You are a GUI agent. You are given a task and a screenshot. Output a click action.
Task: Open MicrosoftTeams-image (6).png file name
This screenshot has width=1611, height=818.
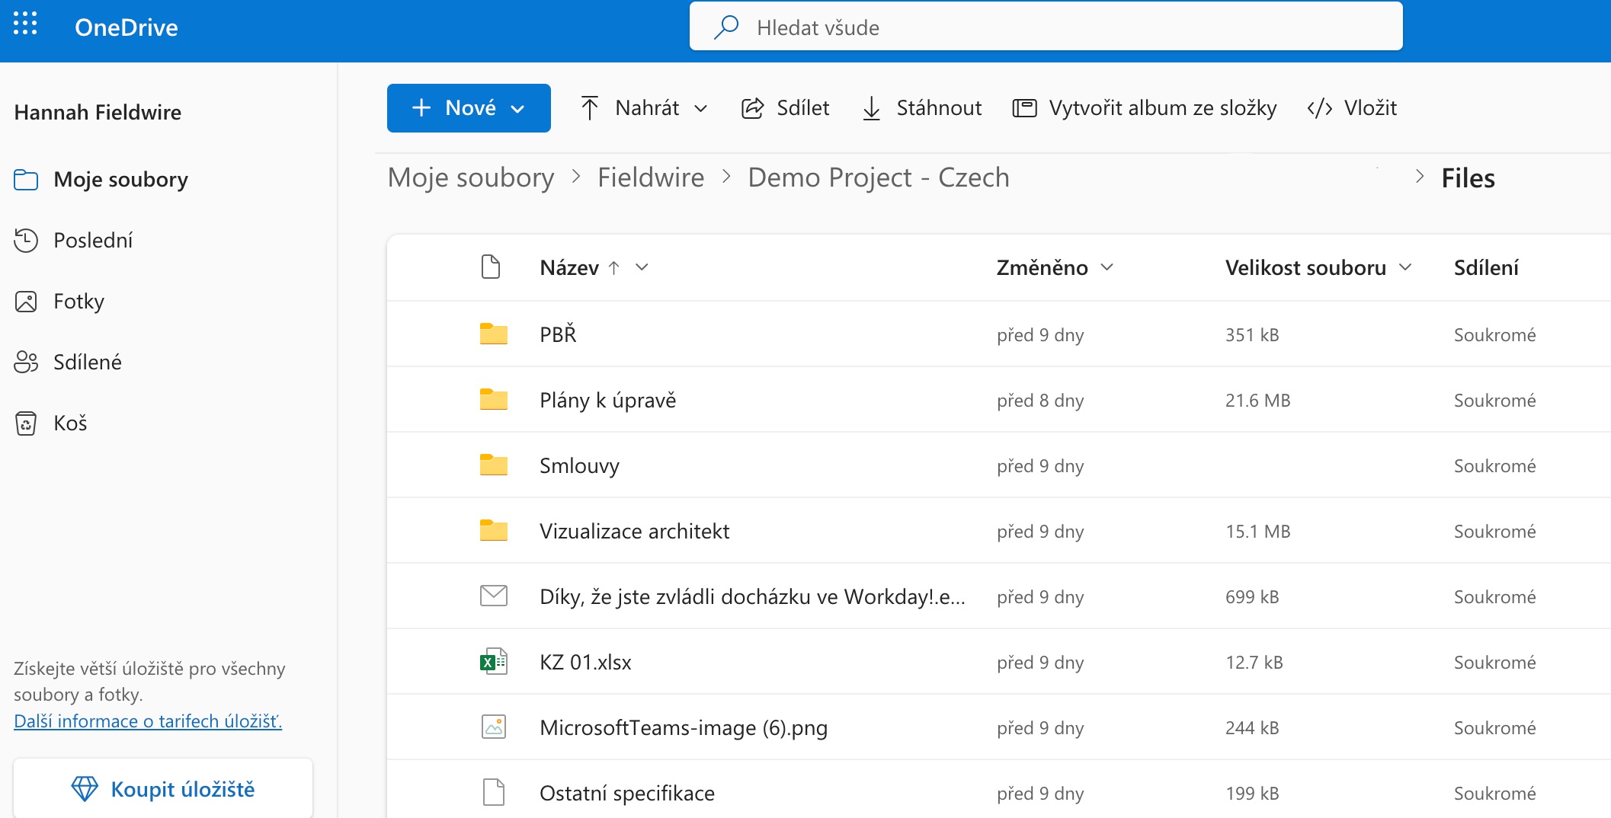coord(684,727)
